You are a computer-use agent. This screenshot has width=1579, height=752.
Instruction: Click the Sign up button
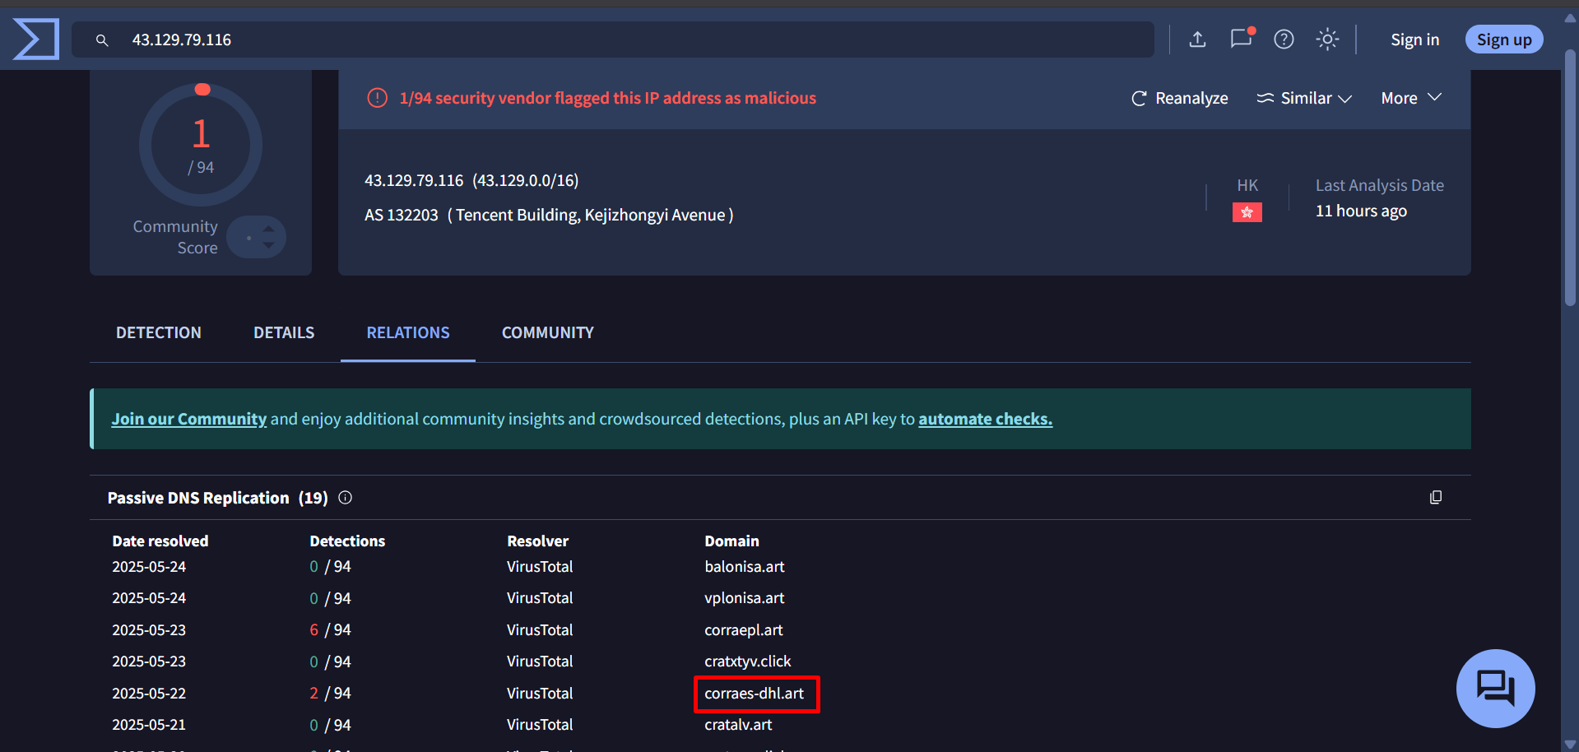[x=1503, y=39]
